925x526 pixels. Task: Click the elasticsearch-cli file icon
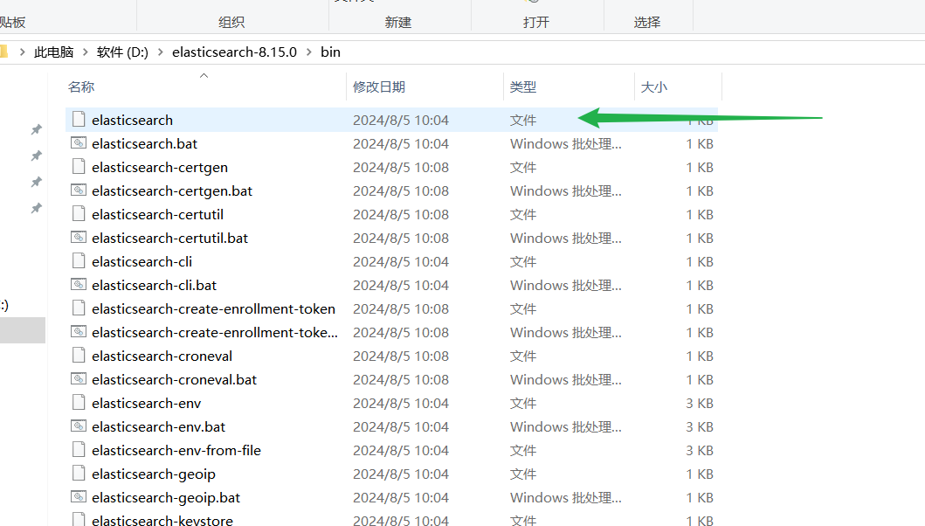[x=79, y=261]
